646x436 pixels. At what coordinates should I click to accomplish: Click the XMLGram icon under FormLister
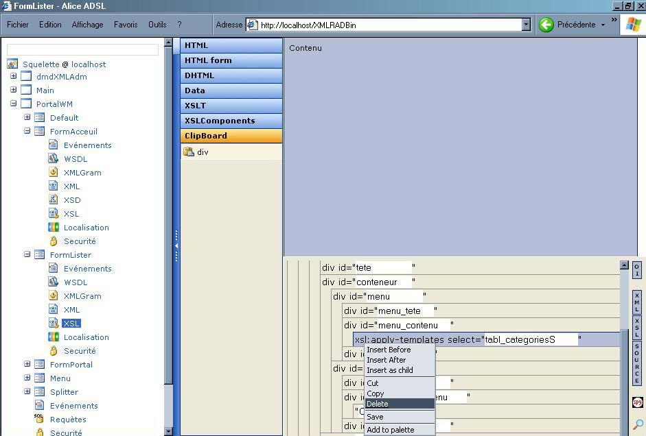54,296
